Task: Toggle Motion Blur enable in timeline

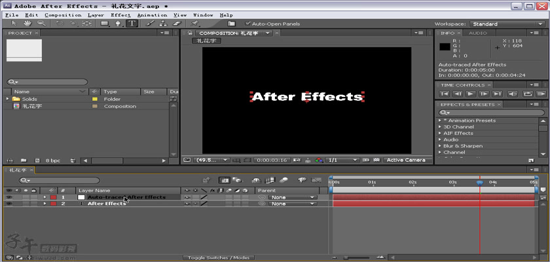Action: [x=284, y=180]
